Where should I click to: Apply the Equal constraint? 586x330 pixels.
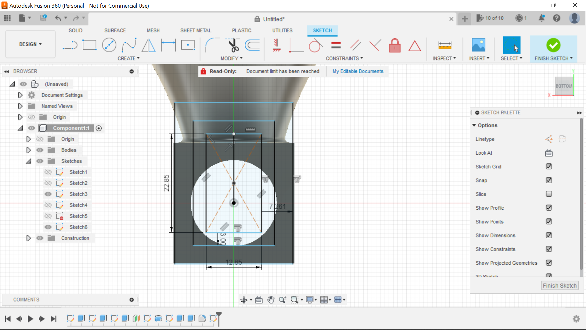click(336, 45)
